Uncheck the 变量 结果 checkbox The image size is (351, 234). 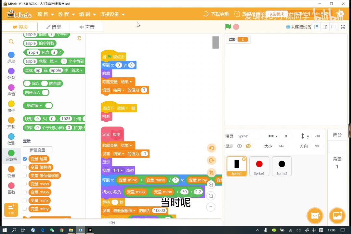pyautogui.click(x=25, y=159)
